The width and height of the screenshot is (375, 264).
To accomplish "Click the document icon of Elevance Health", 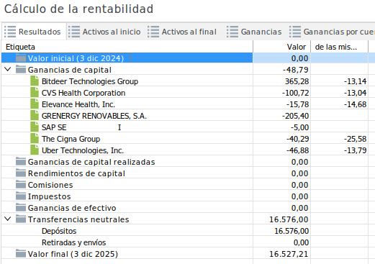I will click(x=35, y=104).
